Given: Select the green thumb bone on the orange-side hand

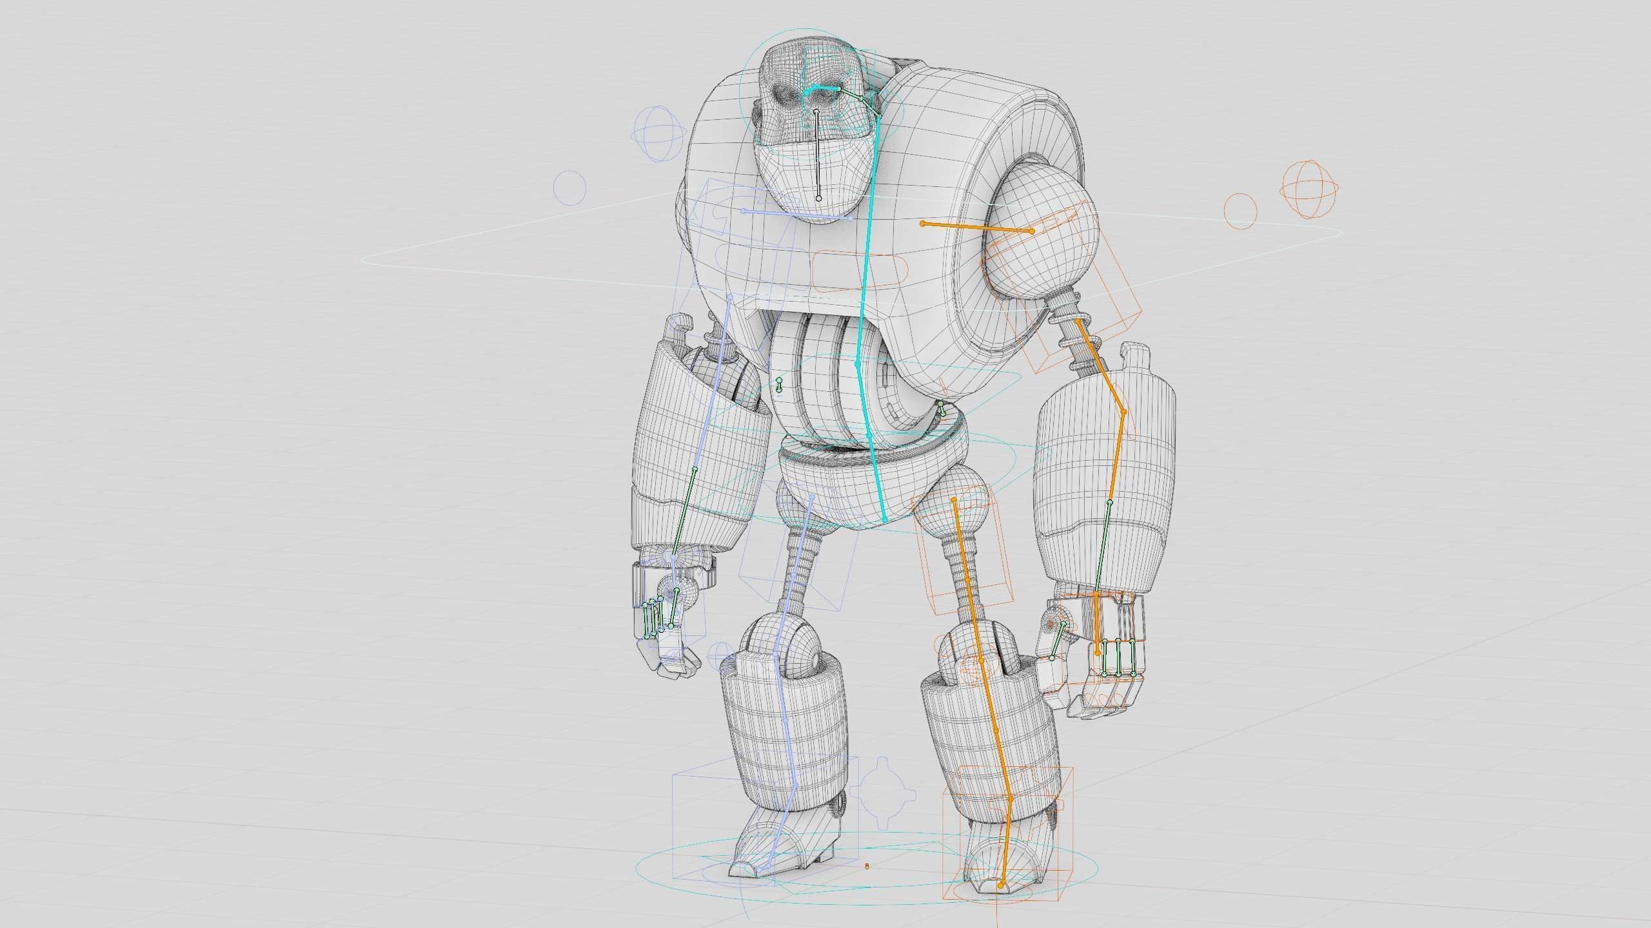Looking at the screenshot, I should 1057,641.
